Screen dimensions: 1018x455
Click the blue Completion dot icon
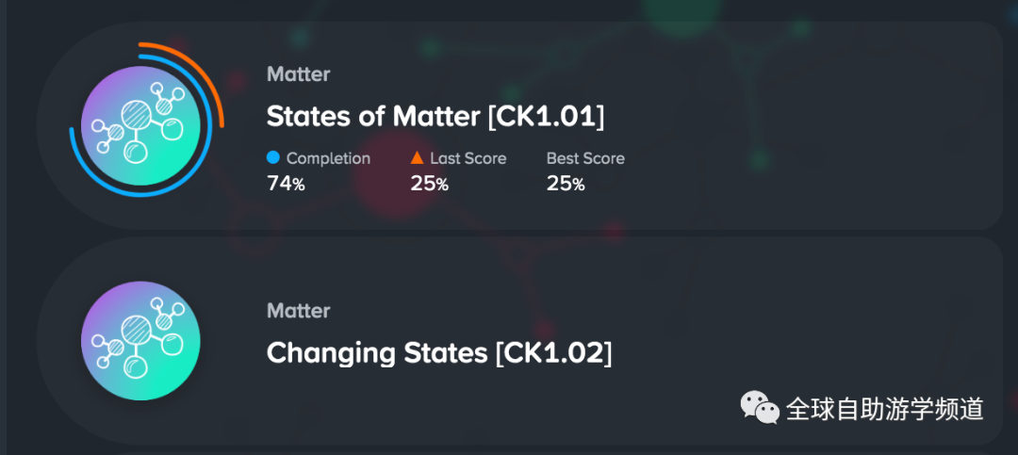click(x=273, y=157)
